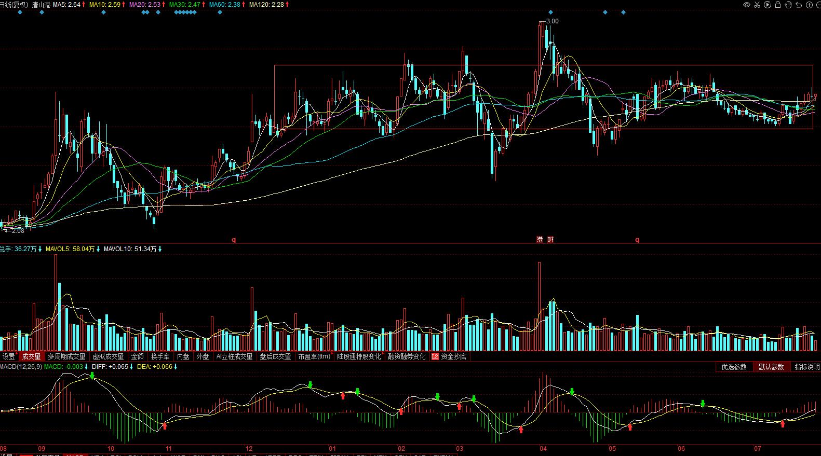Open 指标说明 indicator description

pyautogui.click(x=807, y=367)
